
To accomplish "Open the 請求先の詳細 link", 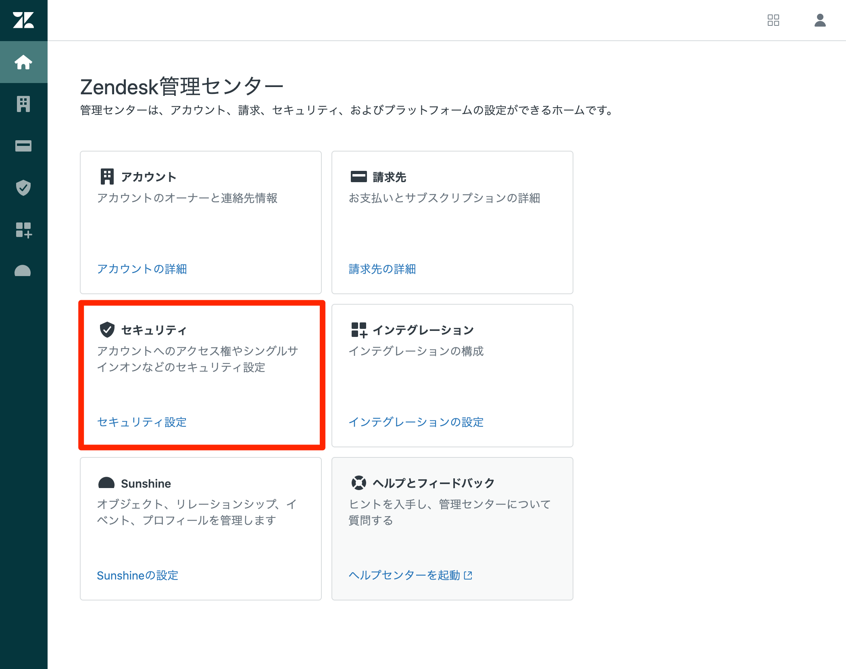I will tap(382, 269).
